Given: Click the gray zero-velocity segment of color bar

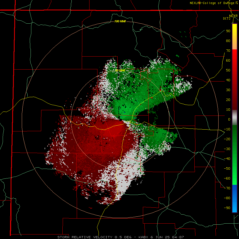Looking at the screenshot, I should 234,118.
